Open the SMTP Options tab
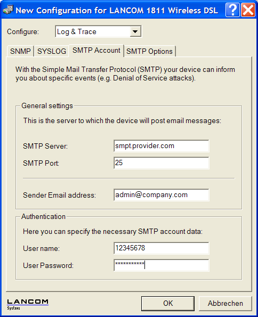 point(150,51)
